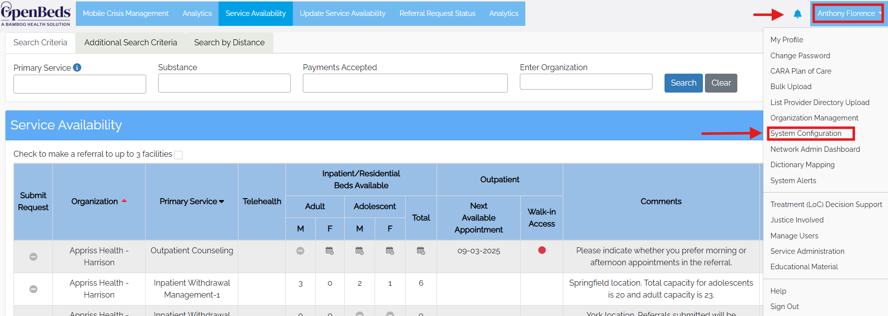The width and height of the screenshot is (888, 316).
Task: Sort by the Organization column arrow
Action: [124, 201]
